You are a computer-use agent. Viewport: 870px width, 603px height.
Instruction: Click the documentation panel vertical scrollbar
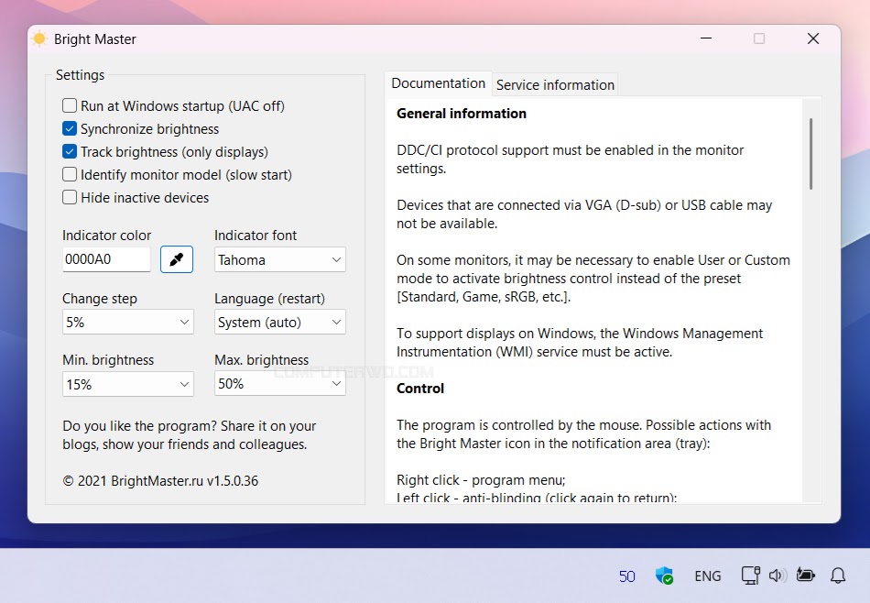pyautogui.click(x=810, y=154)
